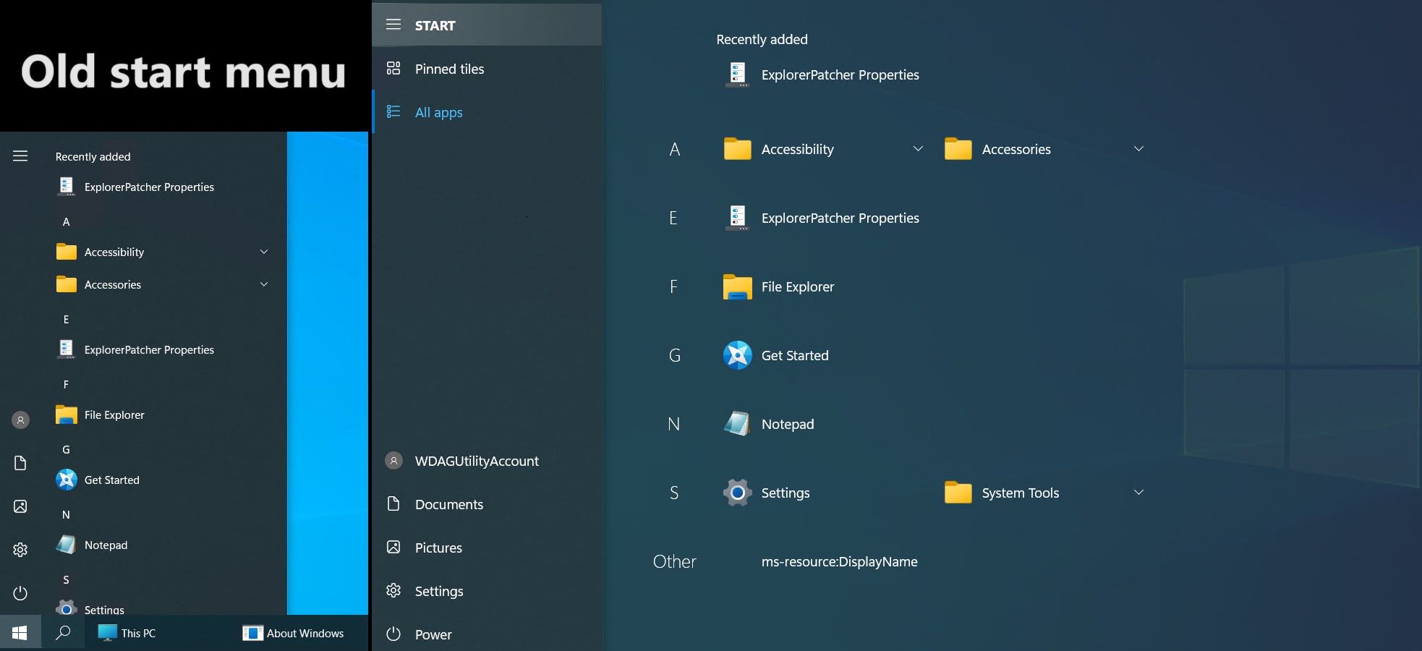This screenshot has width=1422, height=651.
Task: Expand Accessibility chevron in full-screen all apps
Action: (918, 148)
